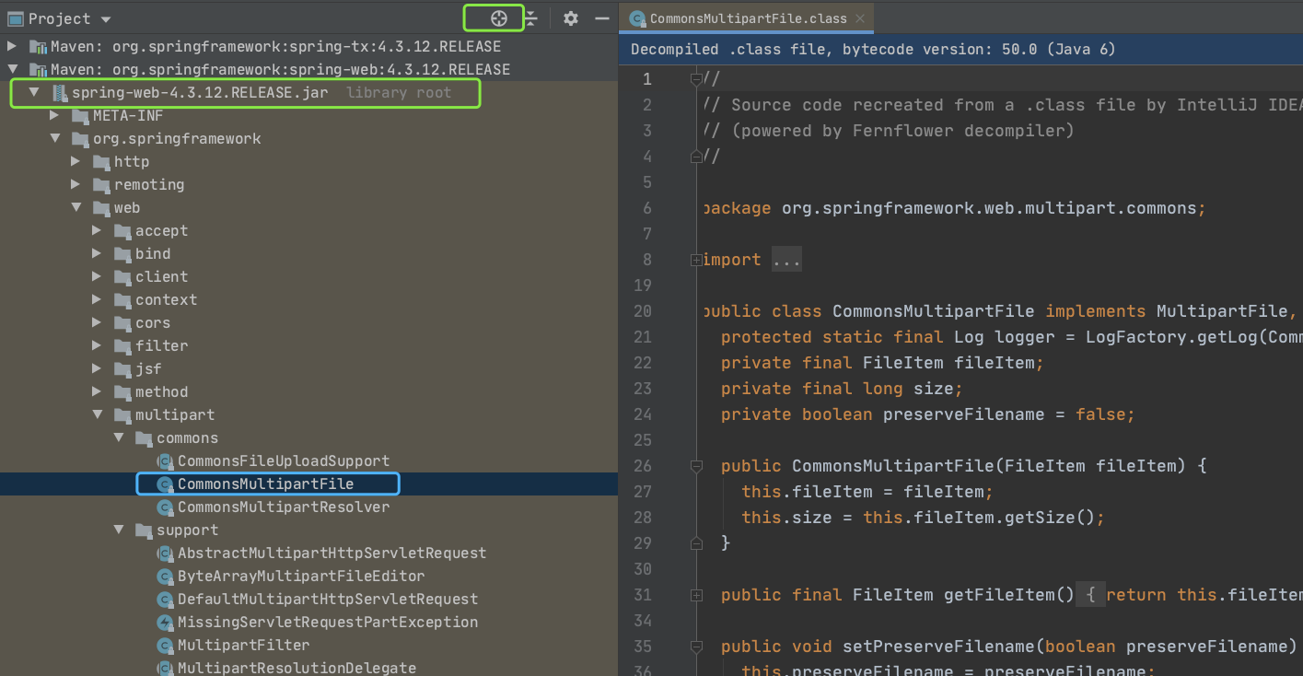Image resolution: width=1303 pixels, height=676 pixels.
Task: Expand the context package
Action: click(x=98, y=299)
